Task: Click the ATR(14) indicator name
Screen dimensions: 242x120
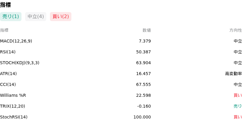Action: [x=8, y=74]
